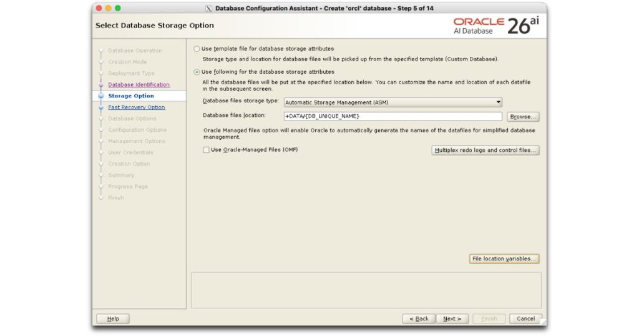This screenshot has height=336, width=639.
Task: Proceed with Next button
Action: click(x=452, y=319)
